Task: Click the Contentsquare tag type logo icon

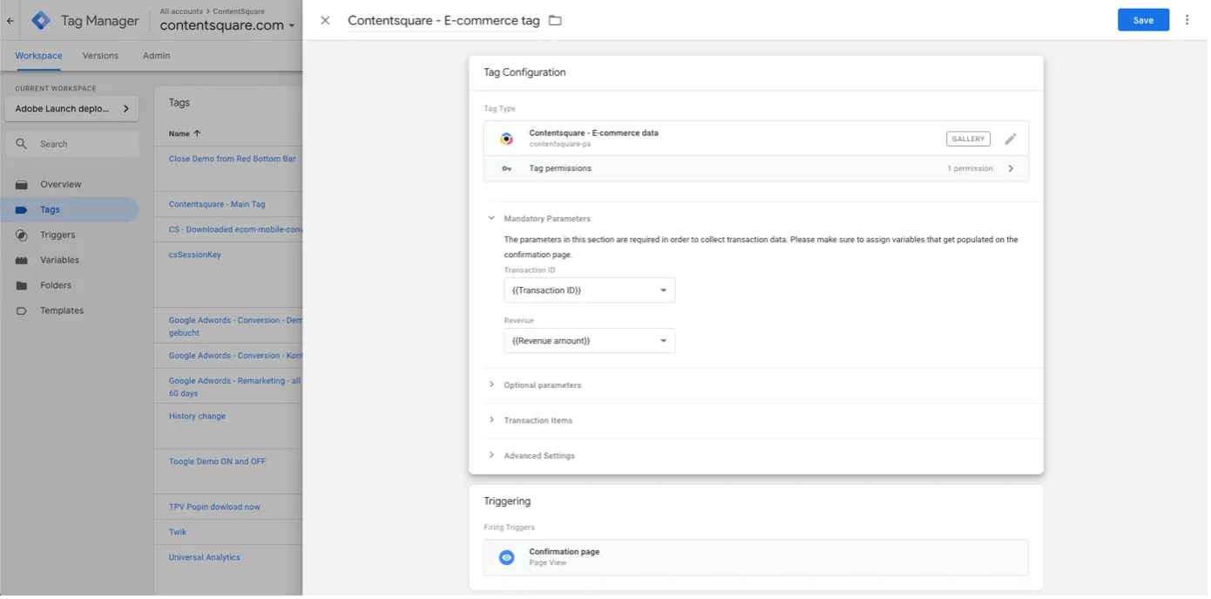Action: [x=506, y=139]
